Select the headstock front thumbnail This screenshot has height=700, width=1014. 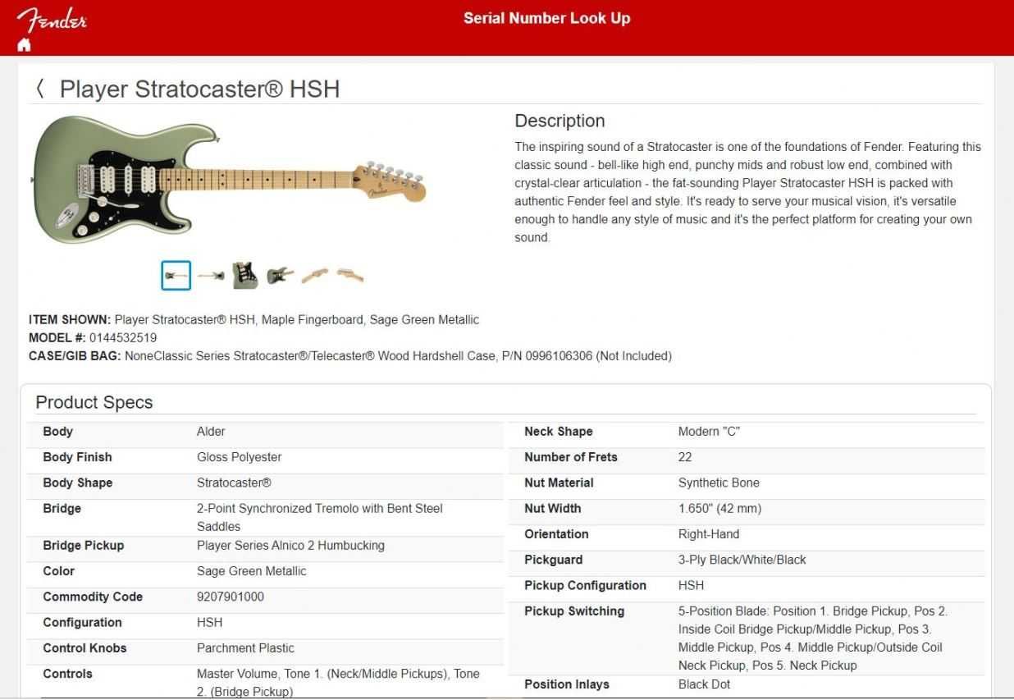pos(314,275)
